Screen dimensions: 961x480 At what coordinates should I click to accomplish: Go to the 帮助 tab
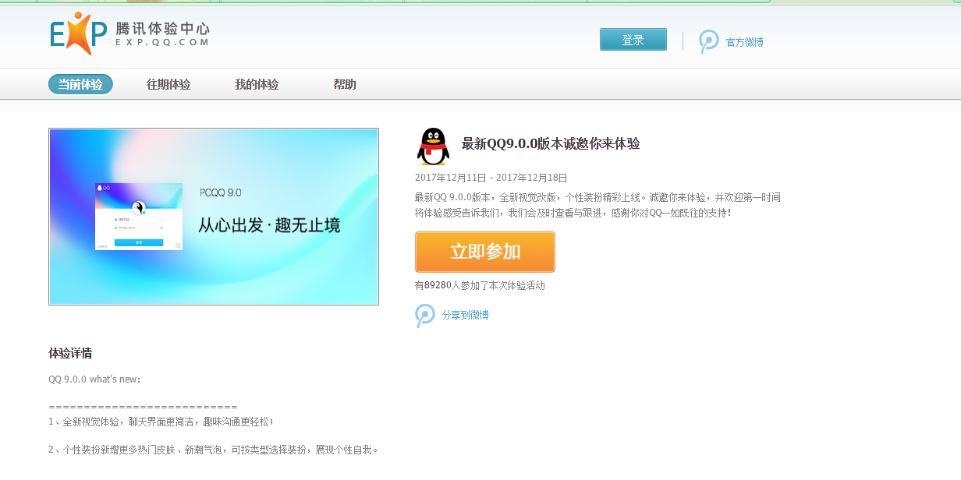tap(345, 84)
